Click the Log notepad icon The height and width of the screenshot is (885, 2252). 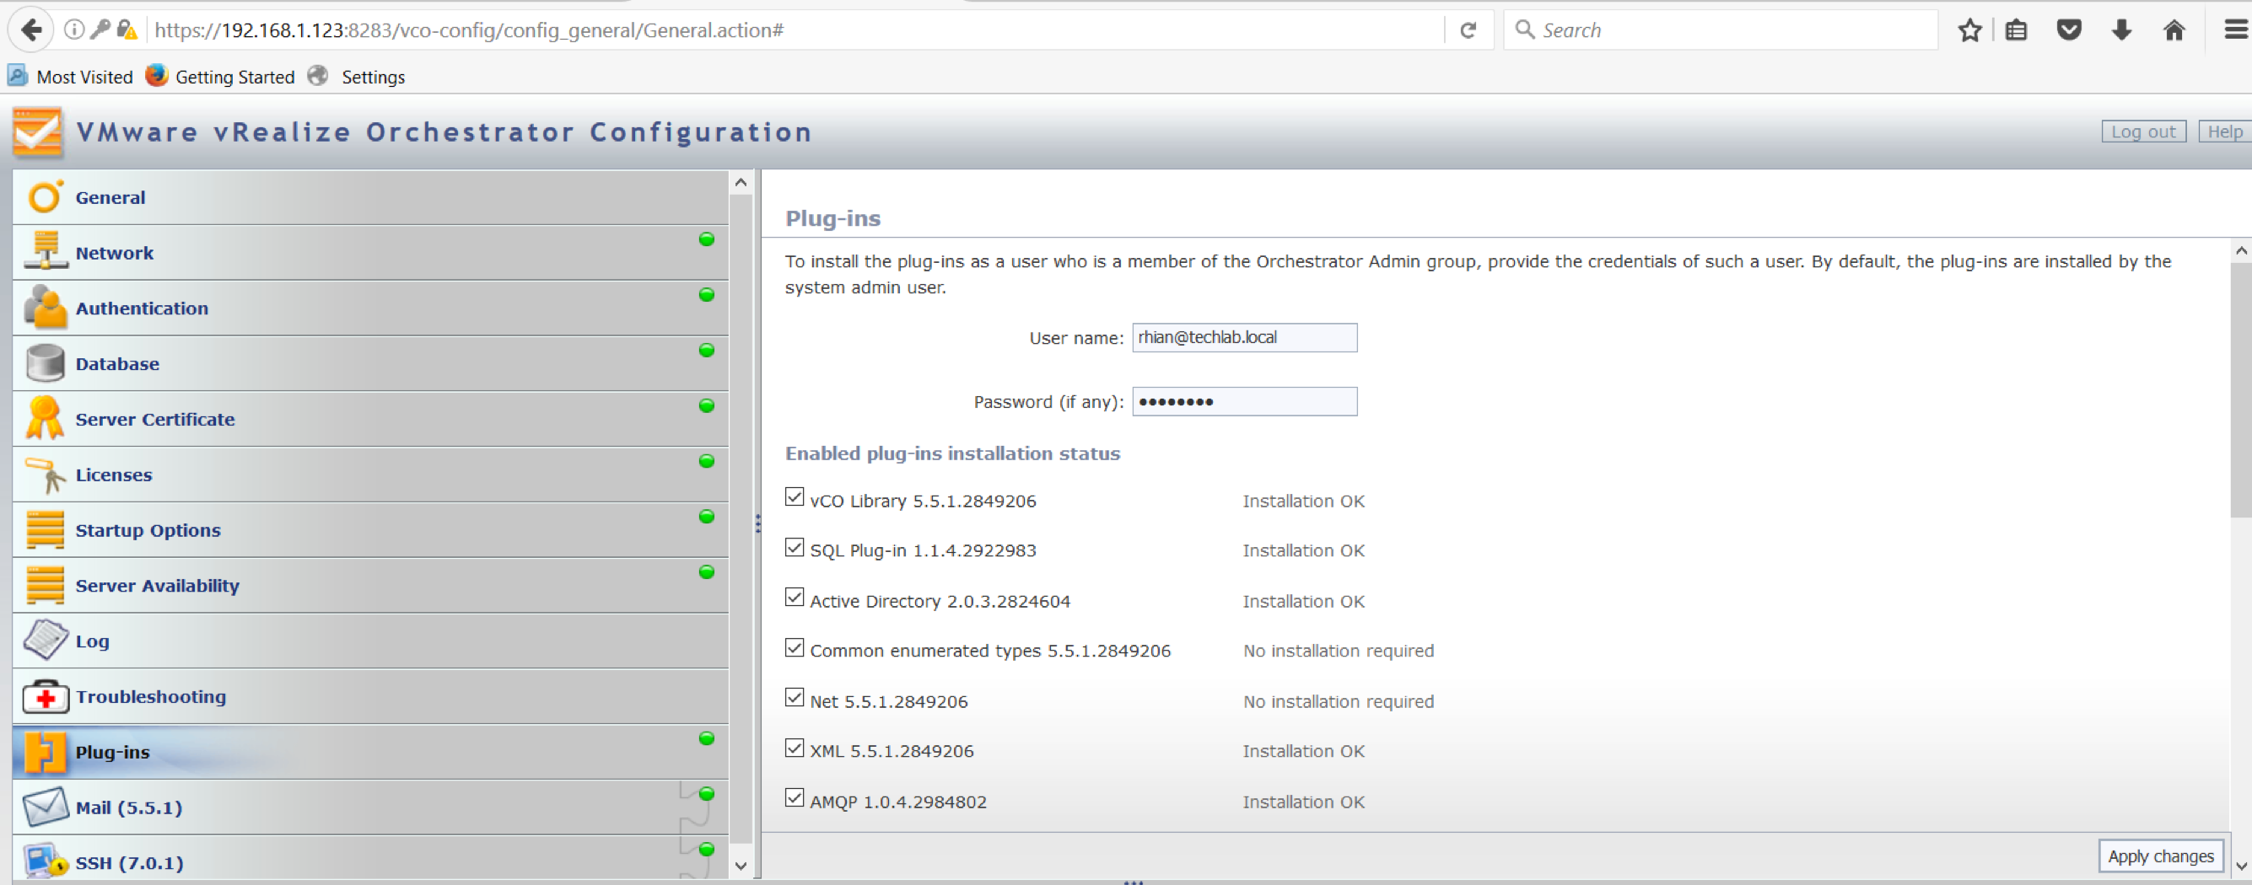(x=45, y=640)
